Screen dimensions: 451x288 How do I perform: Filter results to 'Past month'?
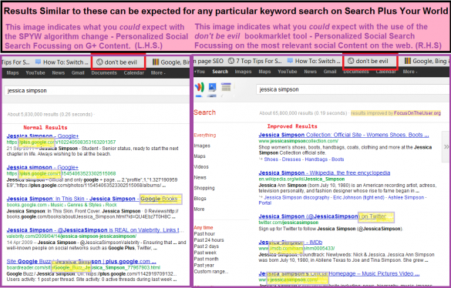click(206, 259)
